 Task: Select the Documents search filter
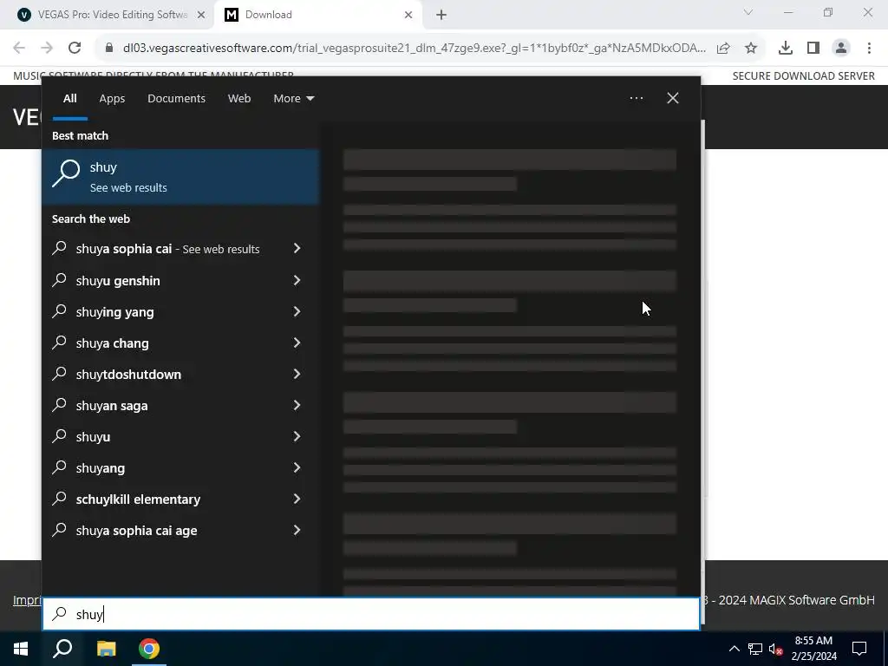coord(176,99)
